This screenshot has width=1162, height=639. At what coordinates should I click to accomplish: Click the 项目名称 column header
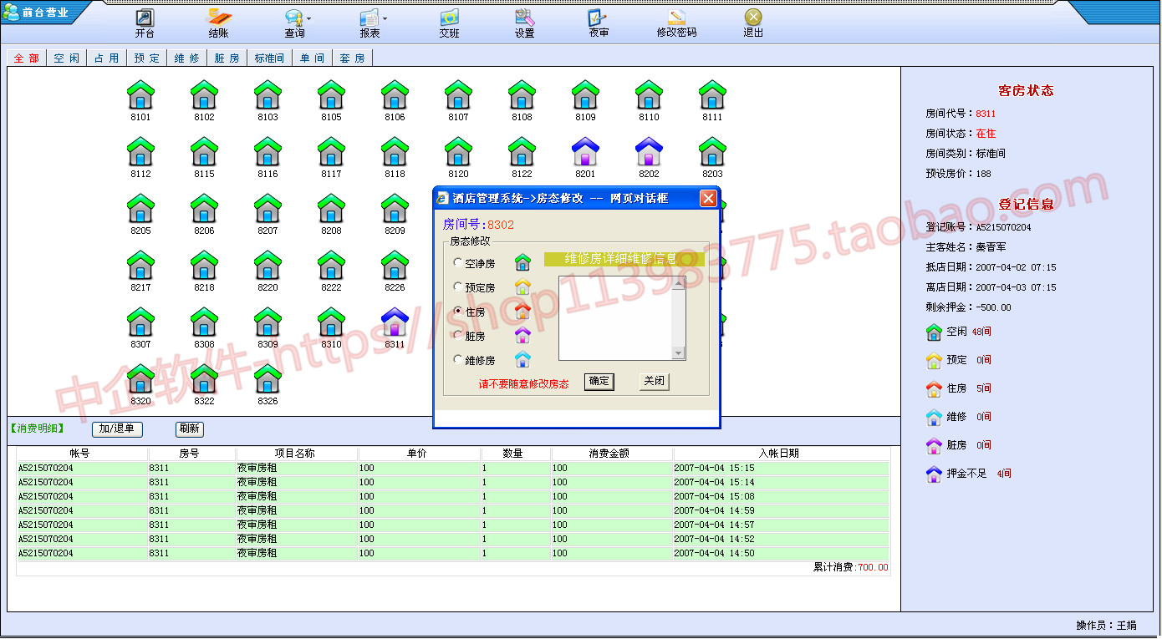point(297,454)
